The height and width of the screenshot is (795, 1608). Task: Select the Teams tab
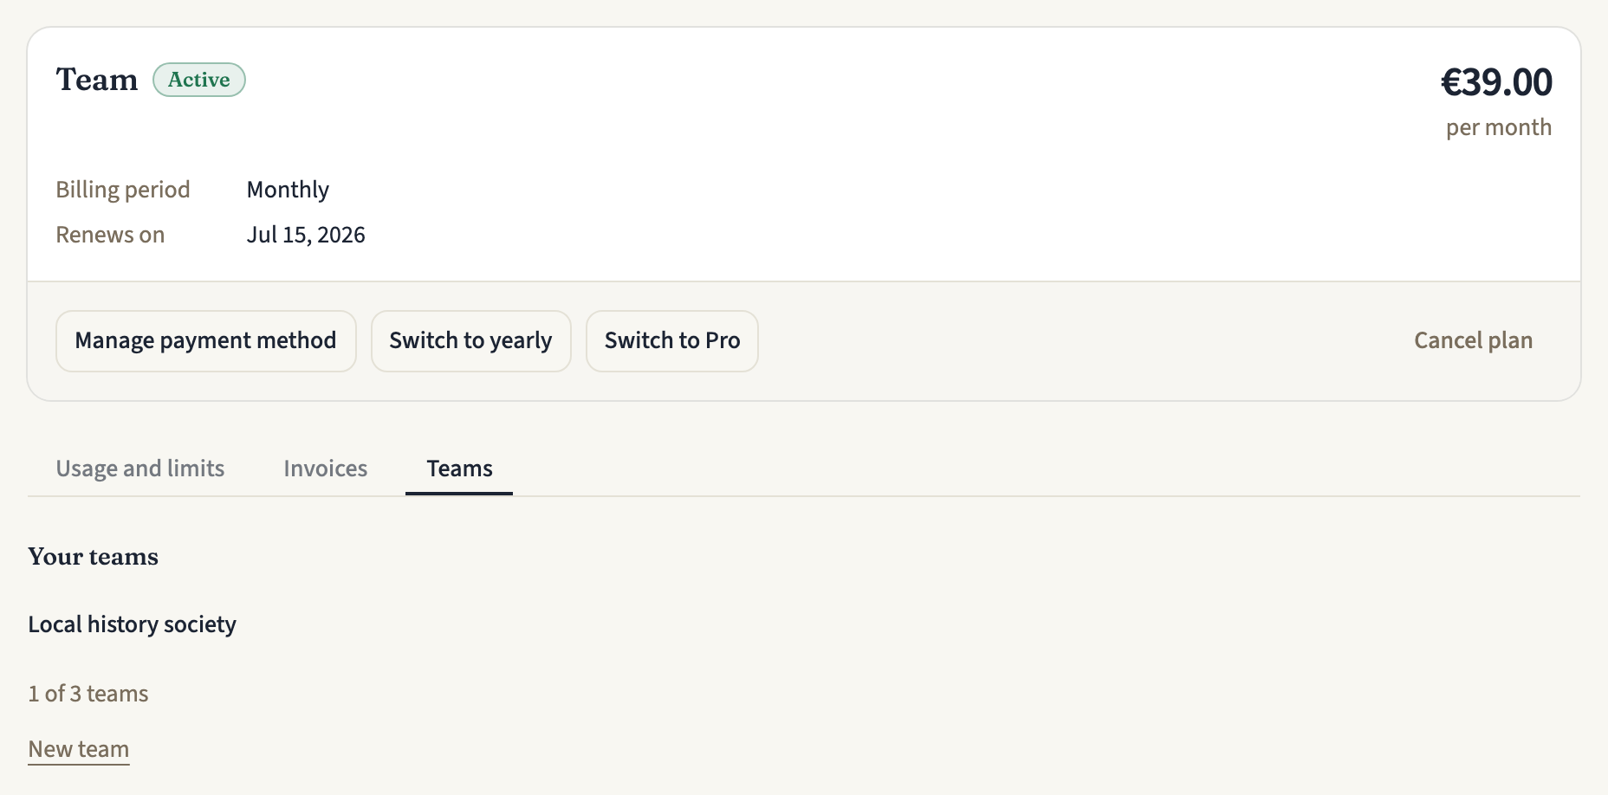click(x=459, y=469)
